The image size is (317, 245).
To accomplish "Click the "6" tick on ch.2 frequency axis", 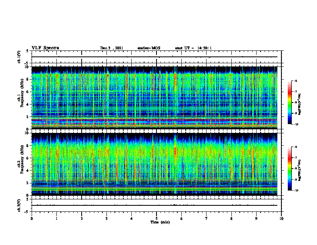I will point(28,158).
